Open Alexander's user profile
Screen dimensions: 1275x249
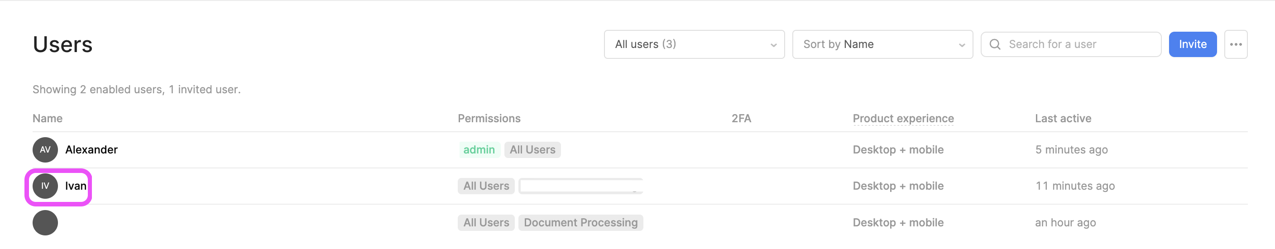[91, 149]
